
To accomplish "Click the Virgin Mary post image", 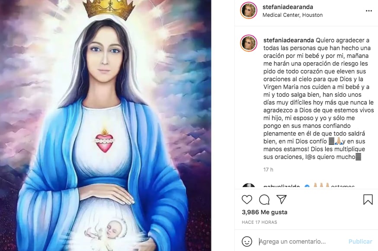I will 106,125.
